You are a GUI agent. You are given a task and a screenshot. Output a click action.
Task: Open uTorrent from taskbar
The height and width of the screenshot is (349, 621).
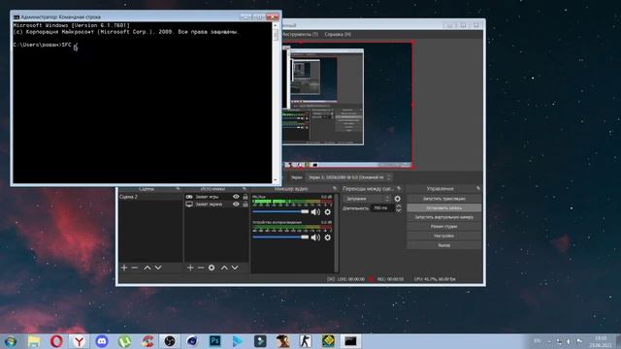coord(124,341)
